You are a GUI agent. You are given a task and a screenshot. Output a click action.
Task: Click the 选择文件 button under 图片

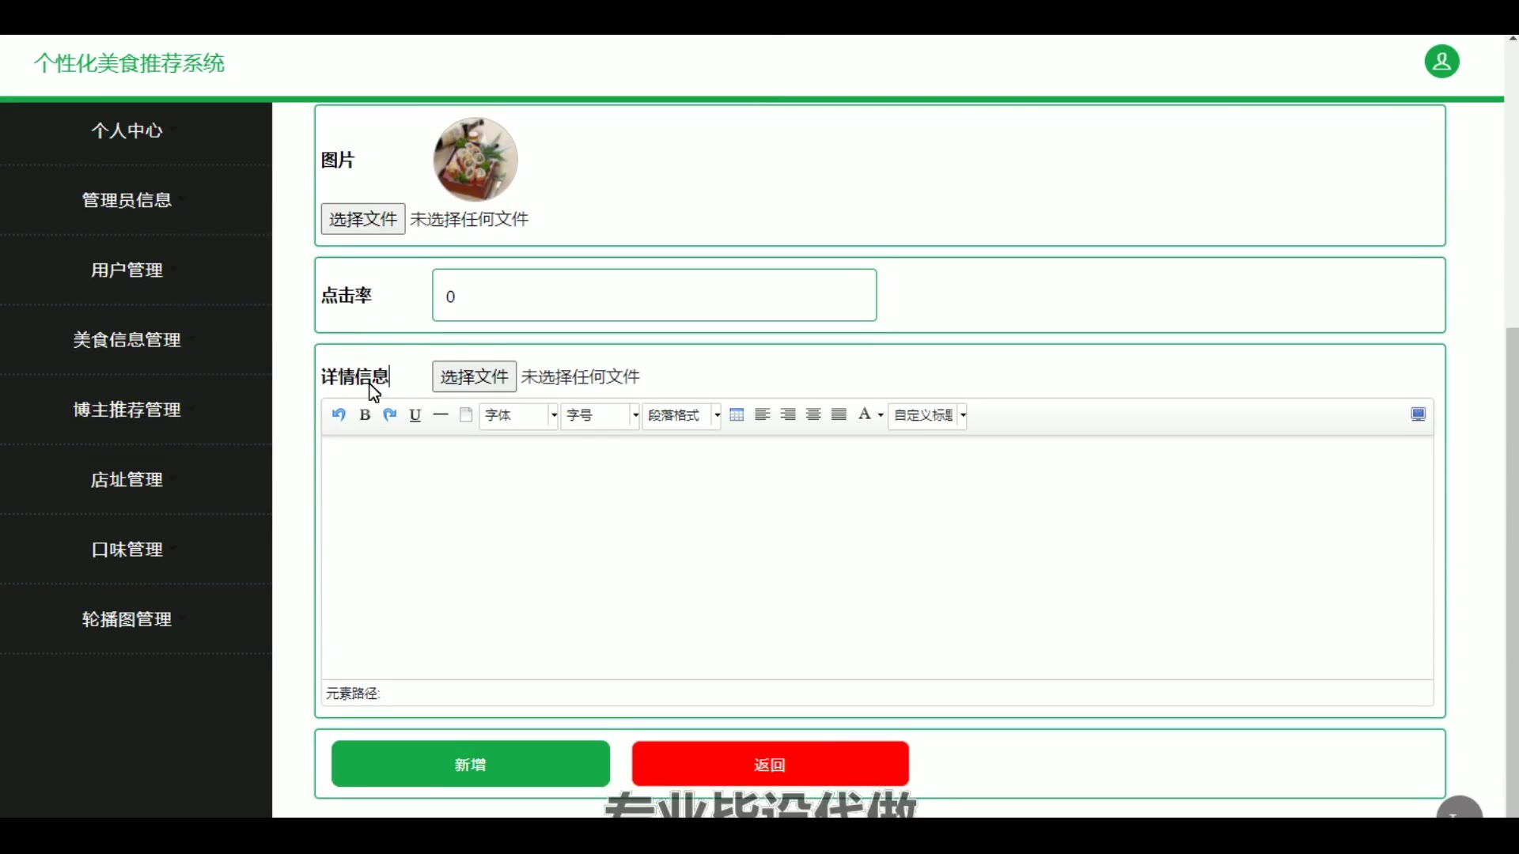tap(362, 219)
